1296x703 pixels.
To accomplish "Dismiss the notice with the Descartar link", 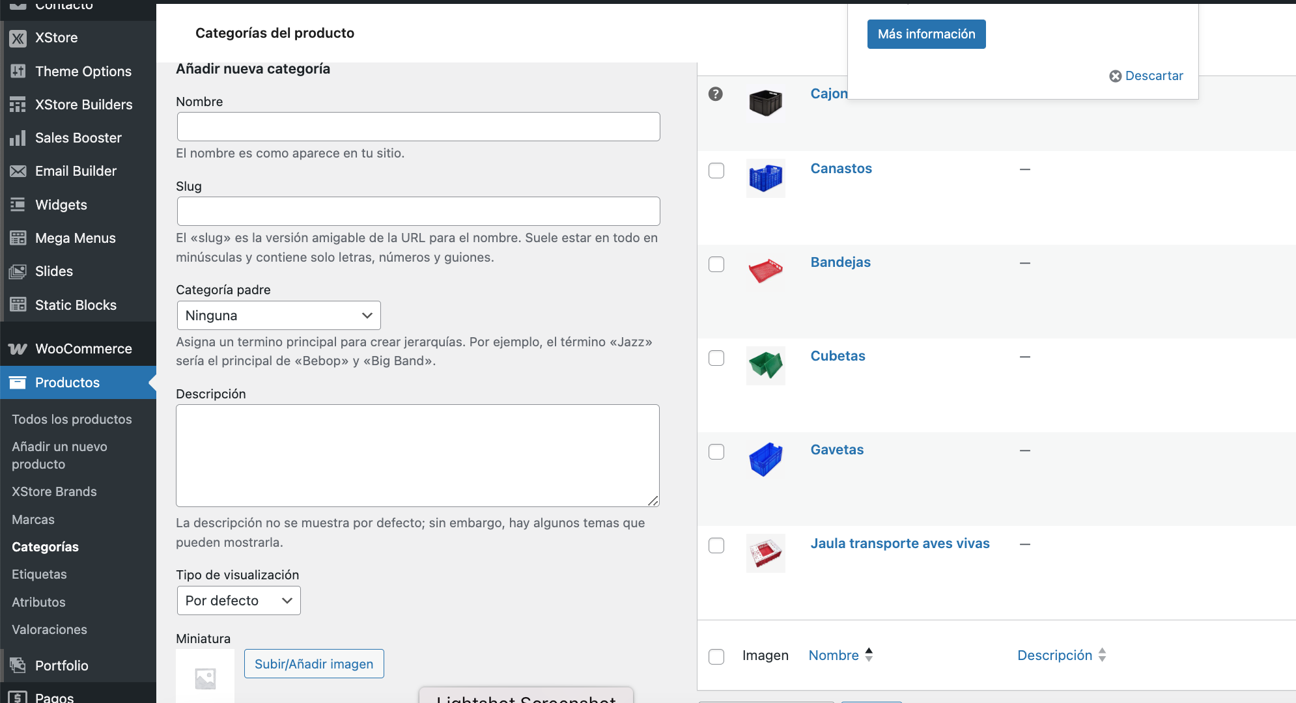I will click(x=1146, y=76).
